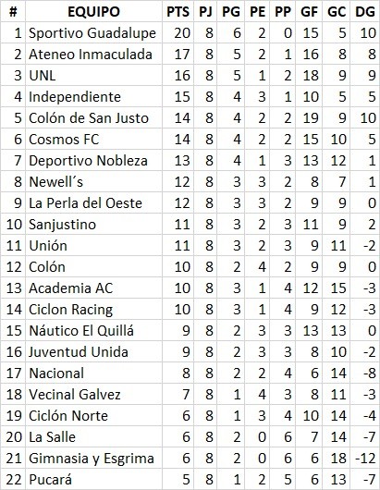Viewport: 380px width, 490px height.
Task: Click the EQUIPO column header
Action: 93,12
